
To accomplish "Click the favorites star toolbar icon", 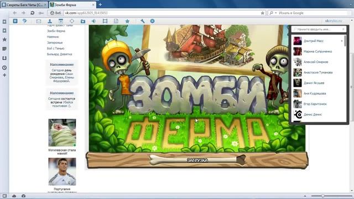I will (x=127, y=21).
